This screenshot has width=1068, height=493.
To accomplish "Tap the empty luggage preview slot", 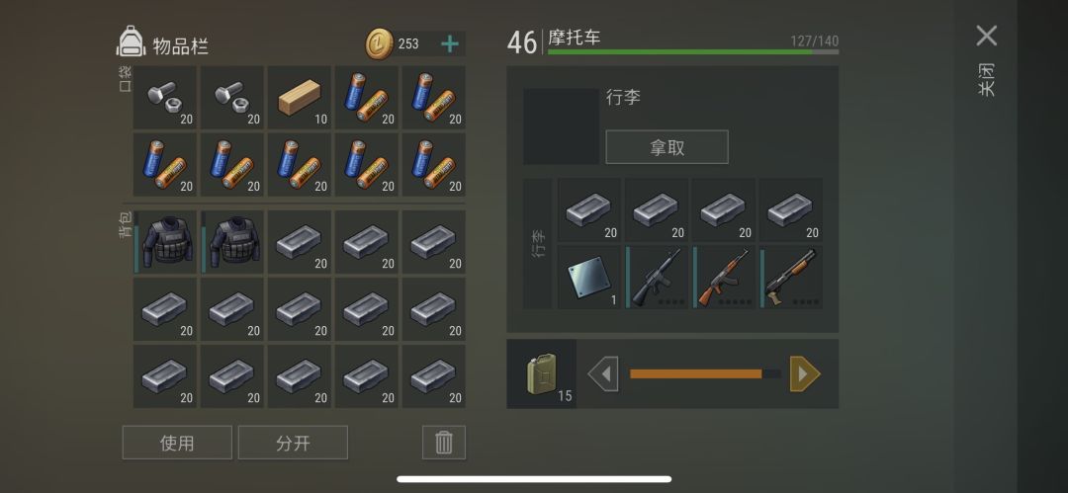I will click(x=562, y=126).
